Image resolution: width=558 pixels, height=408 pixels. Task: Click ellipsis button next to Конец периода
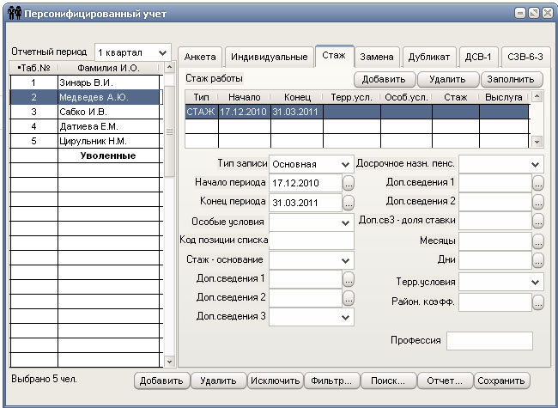click(x=349, y=204)
